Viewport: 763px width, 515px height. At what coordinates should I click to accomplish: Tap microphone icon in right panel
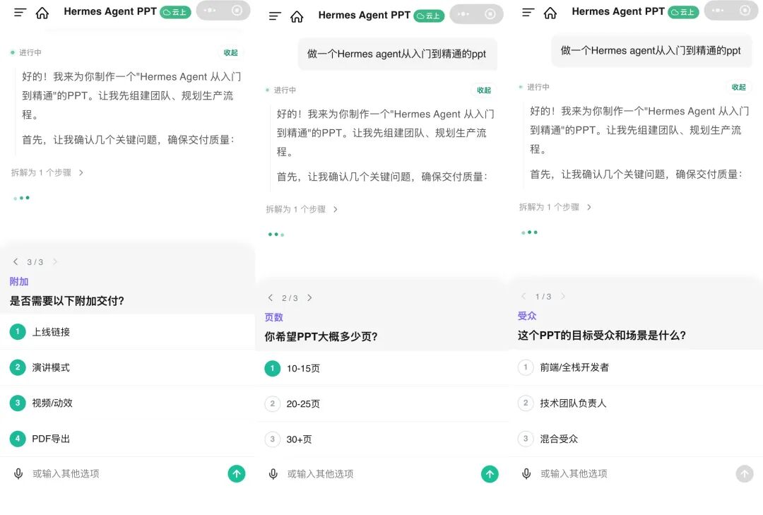click(x=526, y=473)
